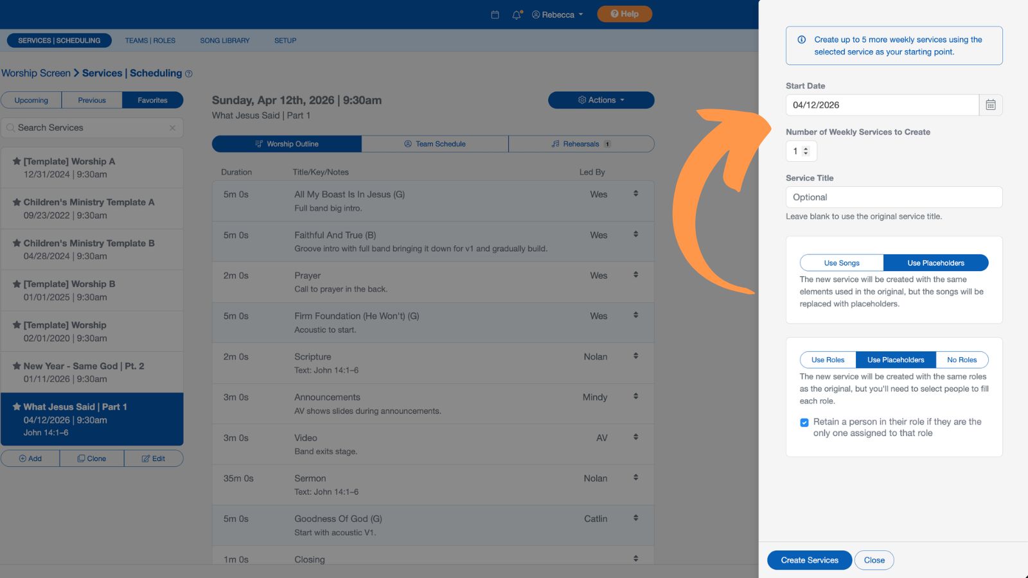This screenshot has width=1028, height=578.
Task: Click into the Service Title input field
Action: pos(893,197)
